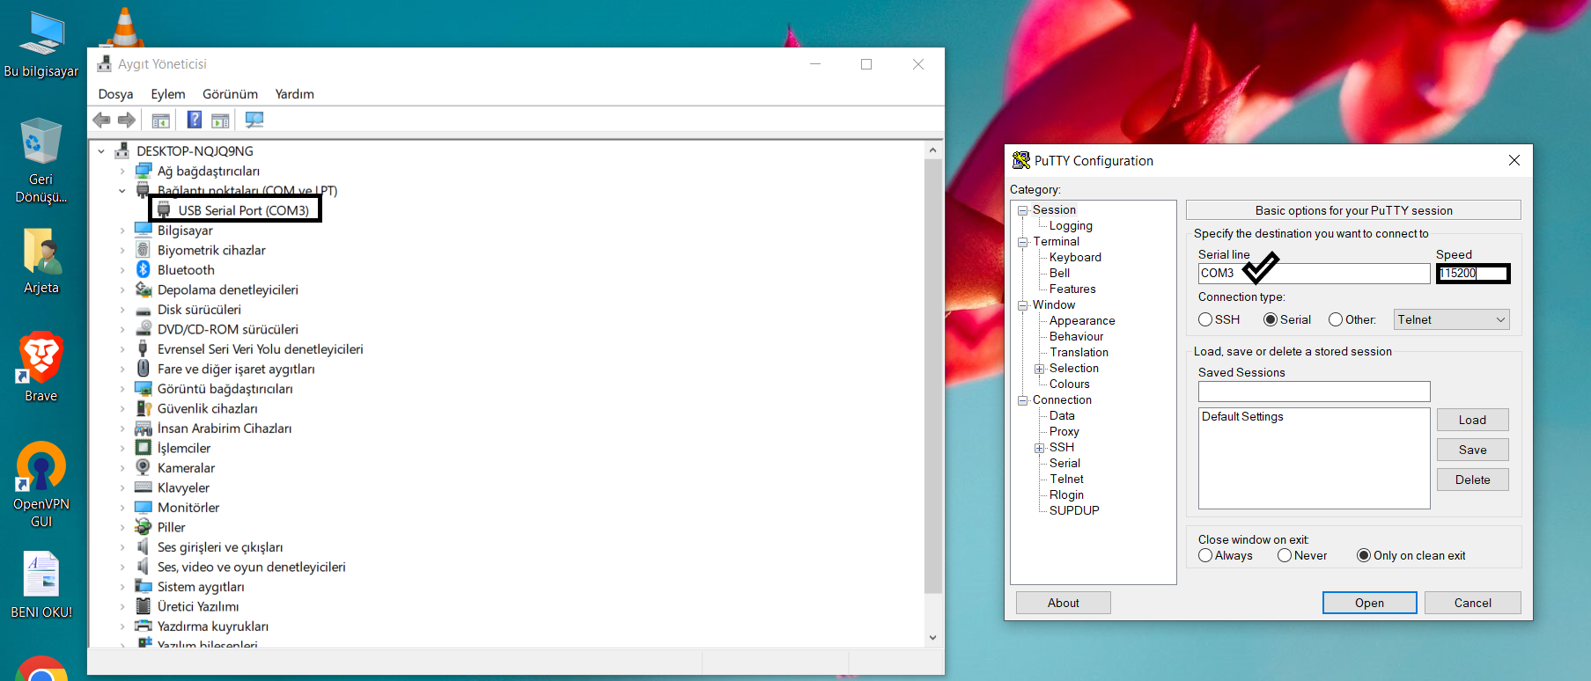Screen dimensions: 1591x681
Task: Select the SSH connection type radio button
Action: click(x=1205, y=319)
